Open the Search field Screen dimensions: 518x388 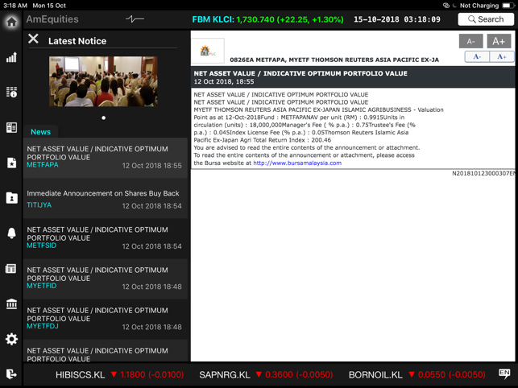(x=486, y=19)
